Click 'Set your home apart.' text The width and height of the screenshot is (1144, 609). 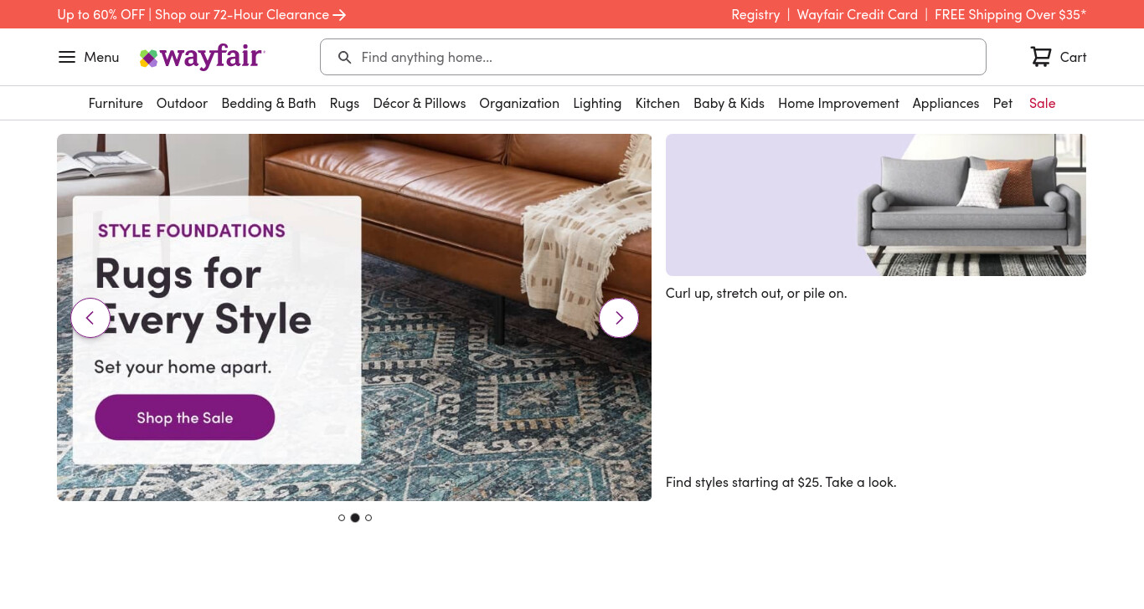tap(183, 366)
